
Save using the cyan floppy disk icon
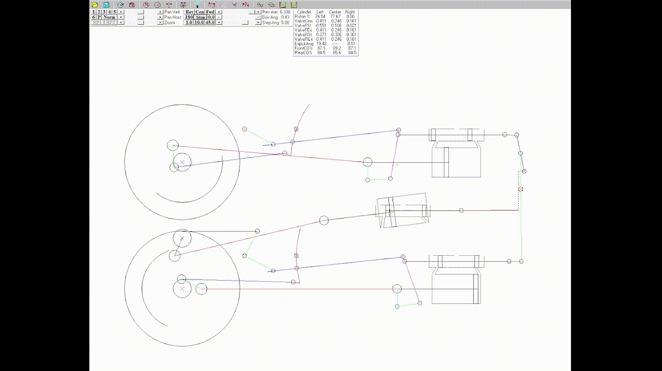(x=106, y=5)
